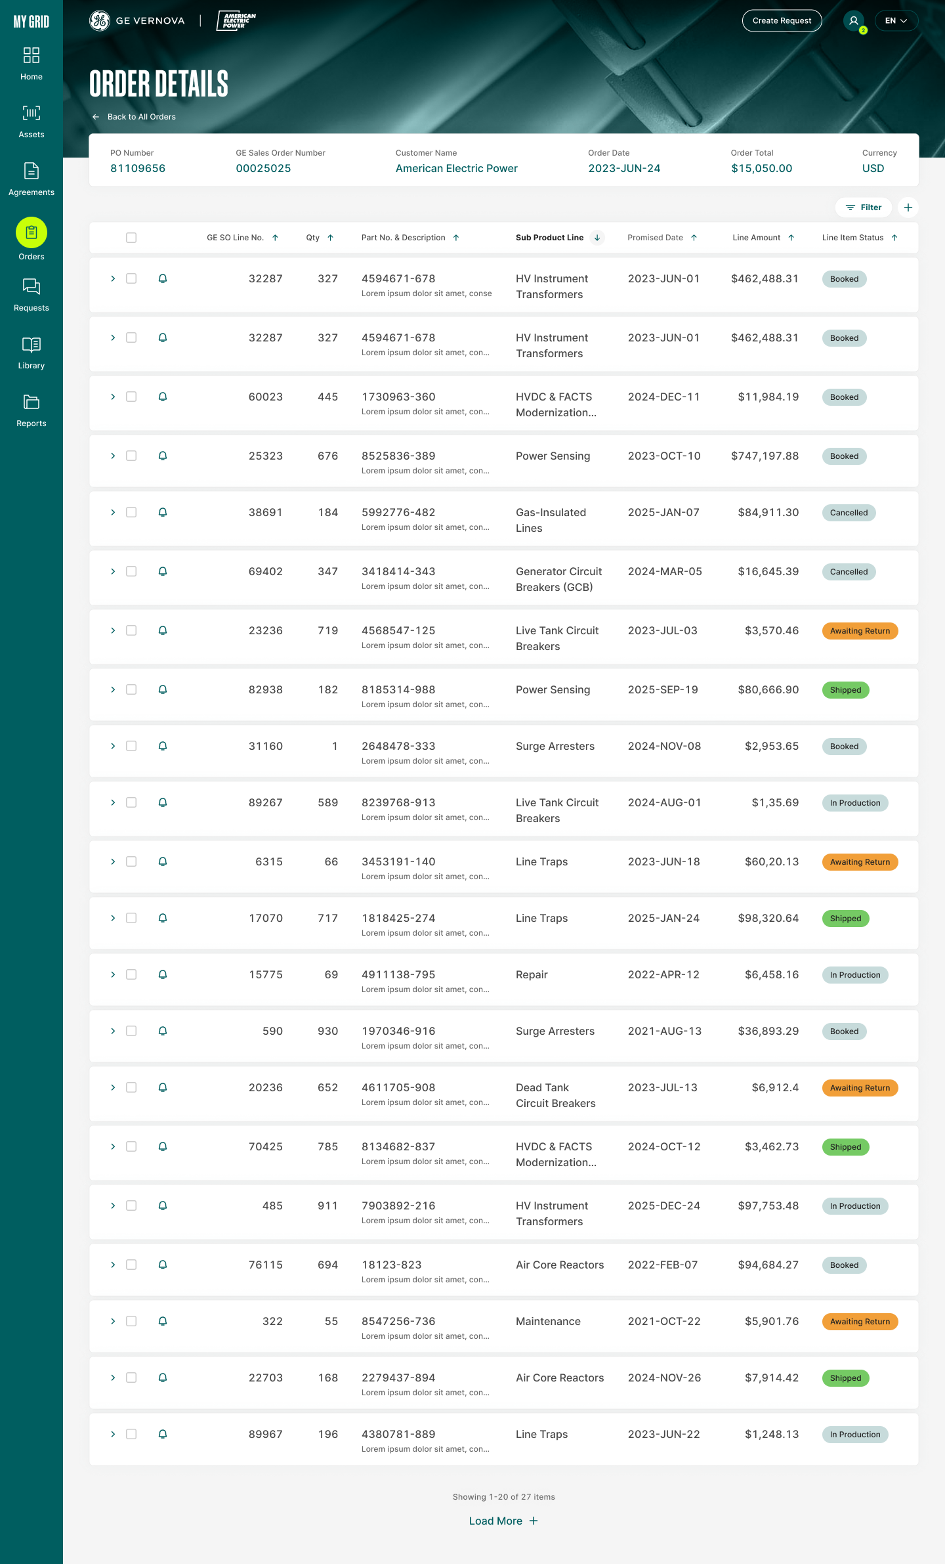945x1564 pixels.
Task: Sort by GE SO Line No. column
Action: tap(243, 238)
